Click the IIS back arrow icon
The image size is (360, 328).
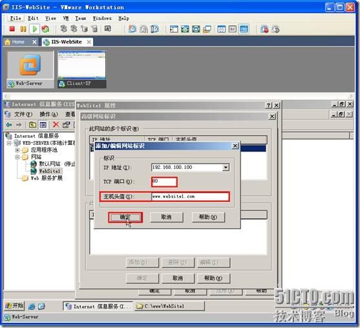(8, 125)
